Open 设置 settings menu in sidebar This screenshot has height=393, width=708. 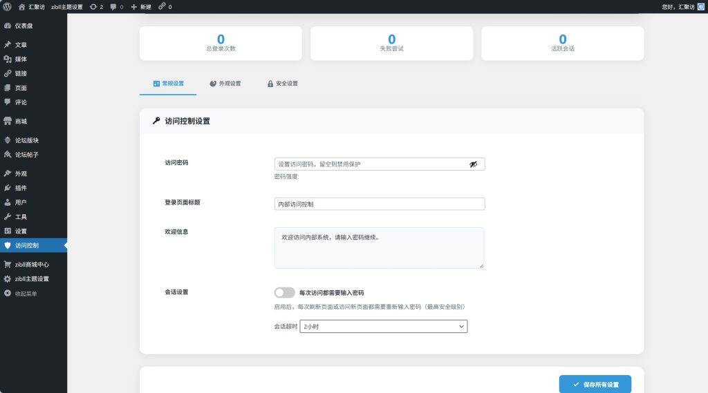33,231
